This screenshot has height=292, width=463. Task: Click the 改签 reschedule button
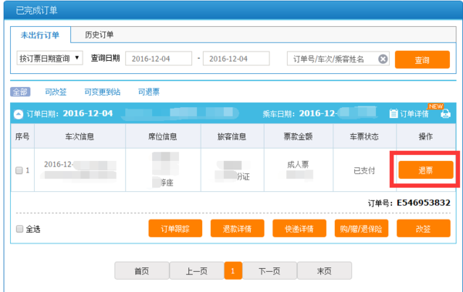424,228
